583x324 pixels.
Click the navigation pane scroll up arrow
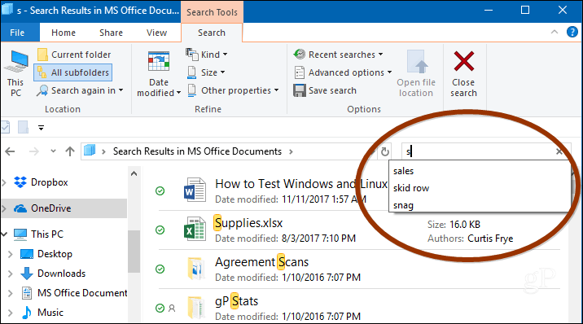(x=134, y=173)
